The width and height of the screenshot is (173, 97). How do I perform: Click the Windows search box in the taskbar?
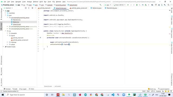click(x=25, y=95)
